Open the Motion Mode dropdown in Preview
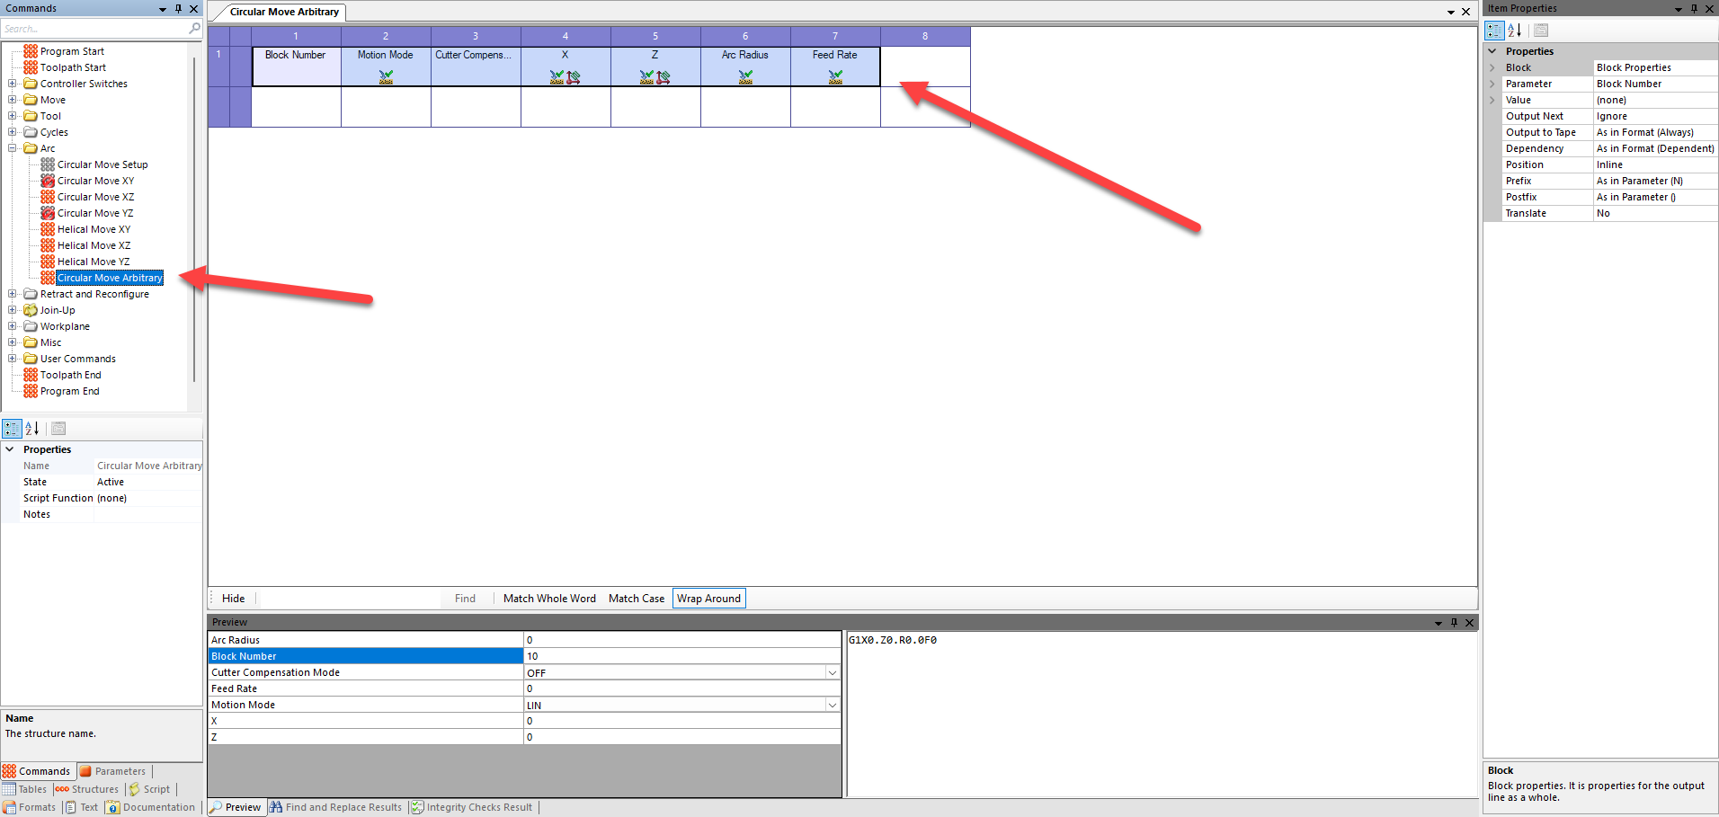This screenshot has width=1719, height=817. pos(832,705)
